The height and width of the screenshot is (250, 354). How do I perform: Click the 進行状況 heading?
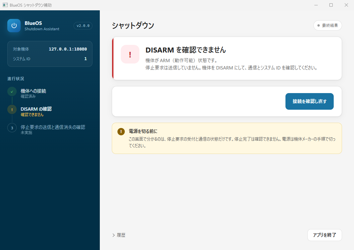click(x=16, y=78)
